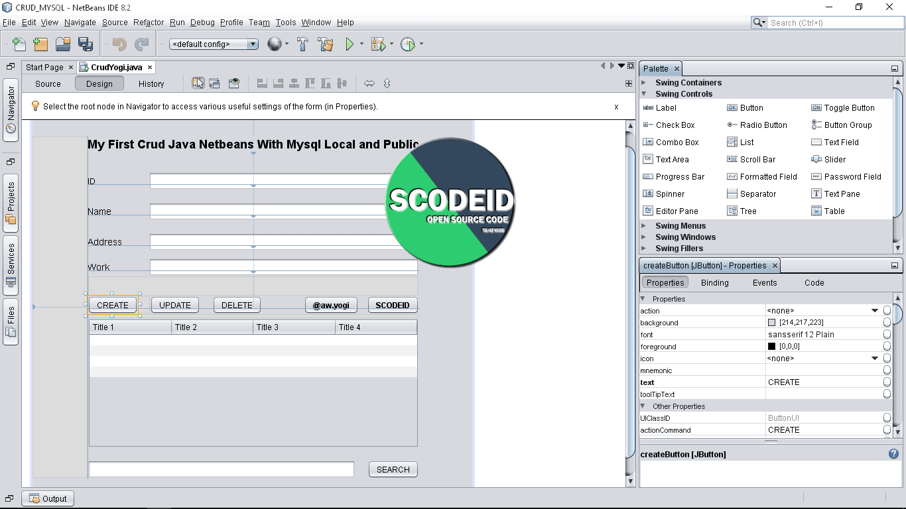Click the Save All icon
This screenshot has height=509, width=906.
click(x=86, y=44)
